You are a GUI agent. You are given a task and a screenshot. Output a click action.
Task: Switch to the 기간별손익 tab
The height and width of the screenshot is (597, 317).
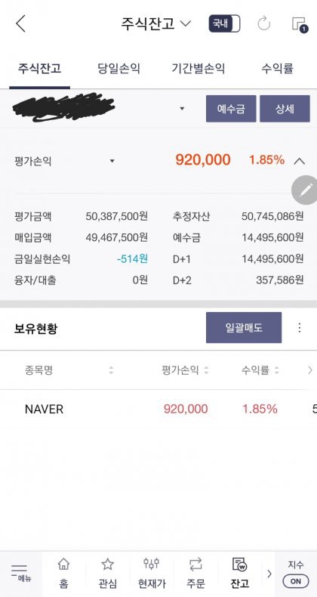point(198,69)
